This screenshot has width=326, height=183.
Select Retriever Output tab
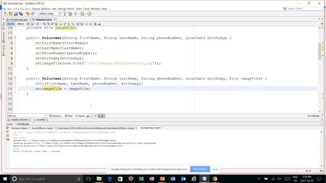(19, 128)
